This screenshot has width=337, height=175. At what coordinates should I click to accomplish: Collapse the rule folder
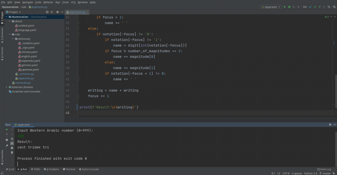tap(10, 35)
